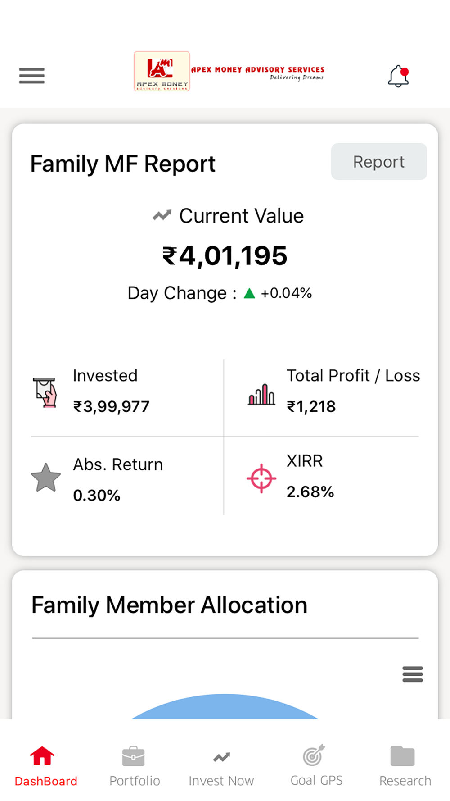The image size is (450, 801).
Task: Select the blue pie chart slice
Action: 225,707
